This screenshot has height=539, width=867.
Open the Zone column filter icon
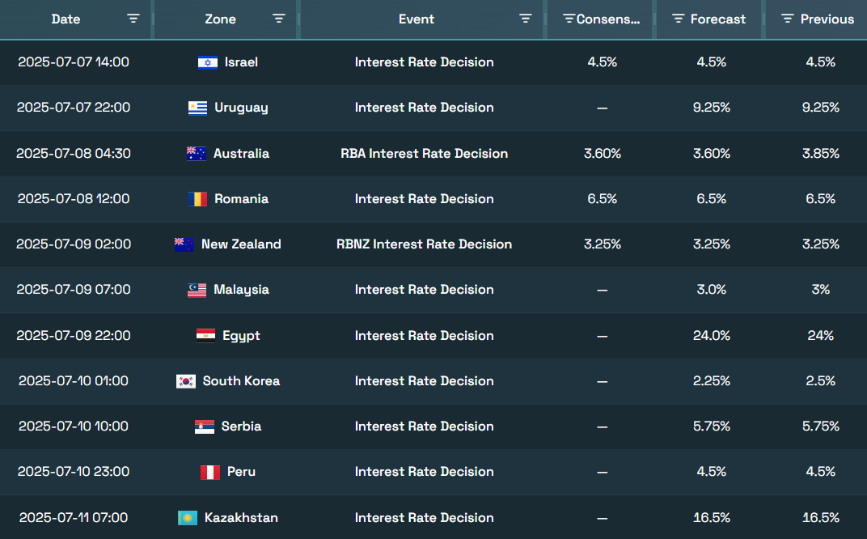(x=279, y=19)
